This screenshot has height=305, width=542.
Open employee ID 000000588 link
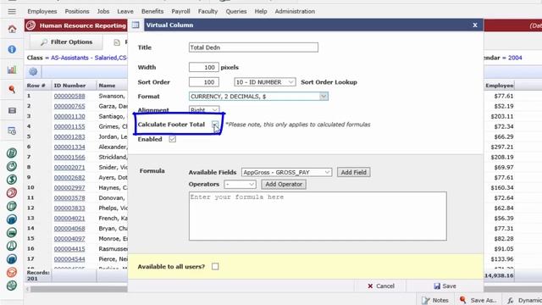69,96
